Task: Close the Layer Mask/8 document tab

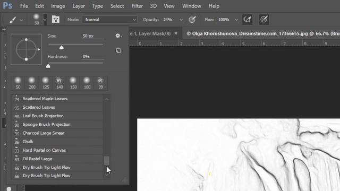Action: pos(176,33)
